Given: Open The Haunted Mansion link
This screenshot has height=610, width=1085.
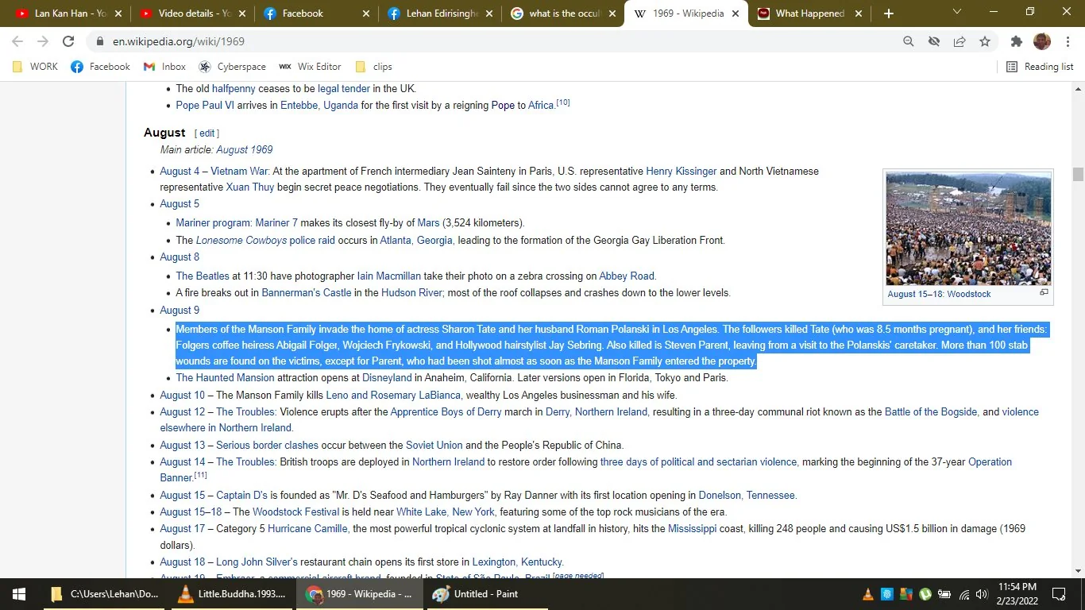Looking at the screenshot, I should 225,377.
